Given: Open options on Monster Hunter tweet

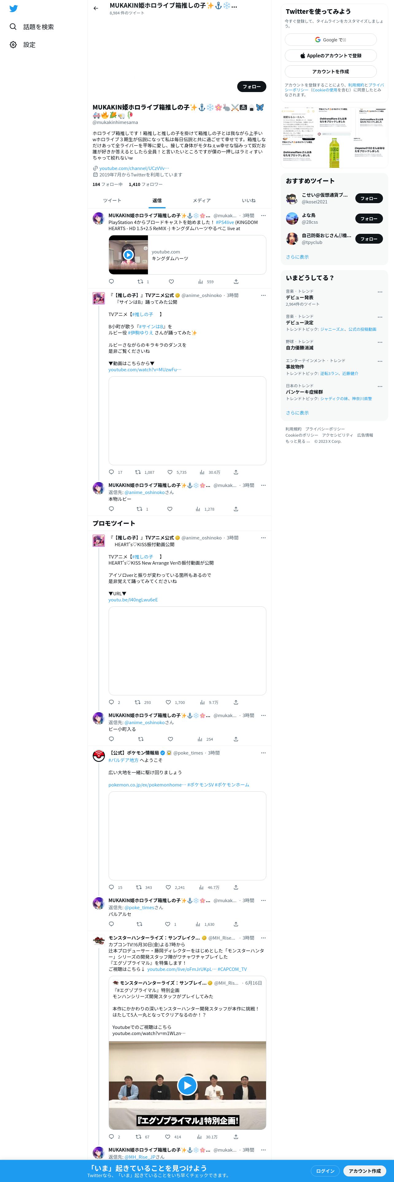Looking at the screenshot, I should point(263,937).
